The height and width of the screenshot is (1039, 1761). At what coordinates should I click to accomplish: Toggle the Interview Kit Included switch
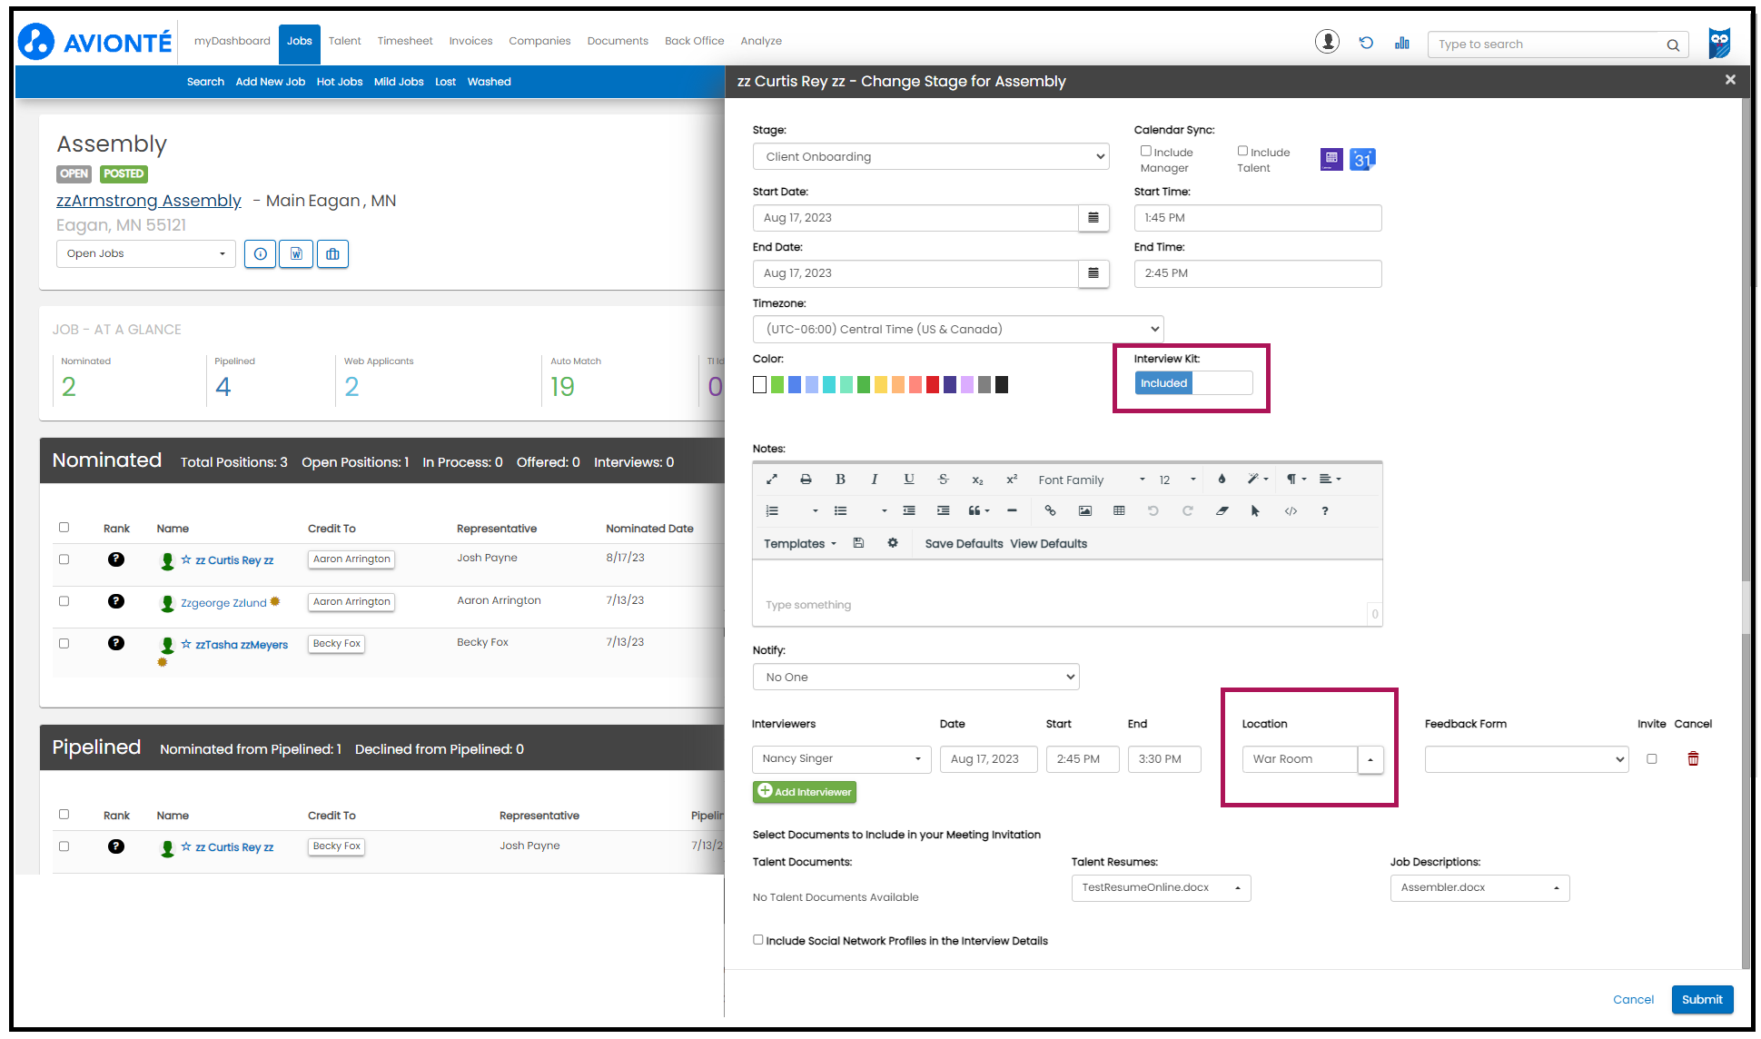tap(1192, 383)
